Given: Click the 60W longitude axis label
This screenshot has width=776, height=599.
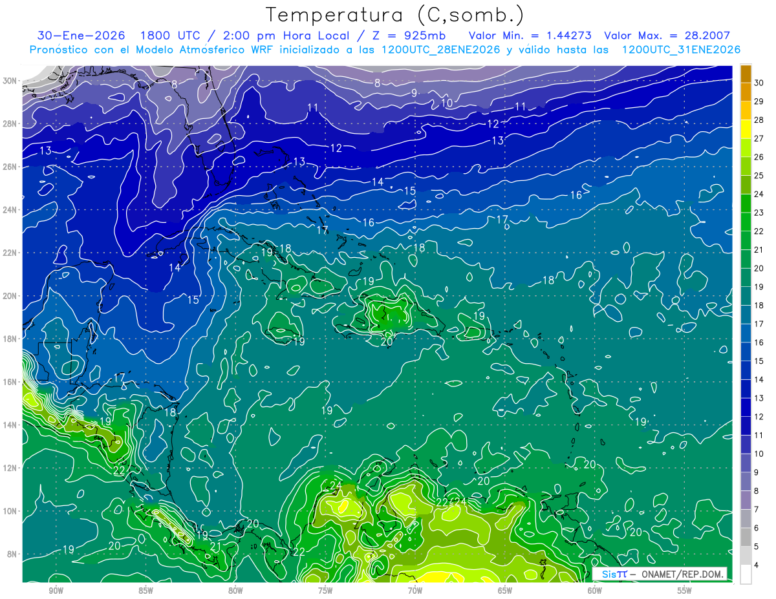Looking at the screenshot, I should click(595, 591).
